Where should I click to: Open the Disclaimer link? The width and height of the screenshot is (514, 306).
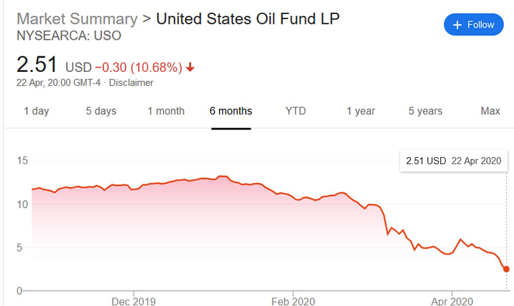pos(131,83)
